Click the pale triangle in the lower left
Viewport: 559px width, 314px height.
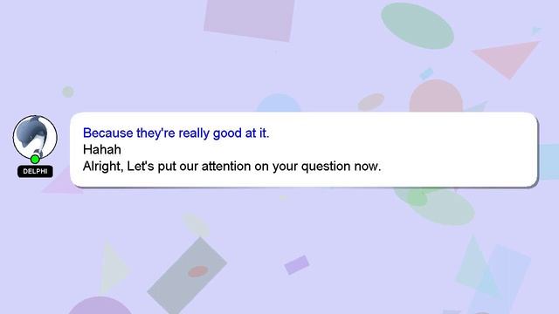pos(114,267)
